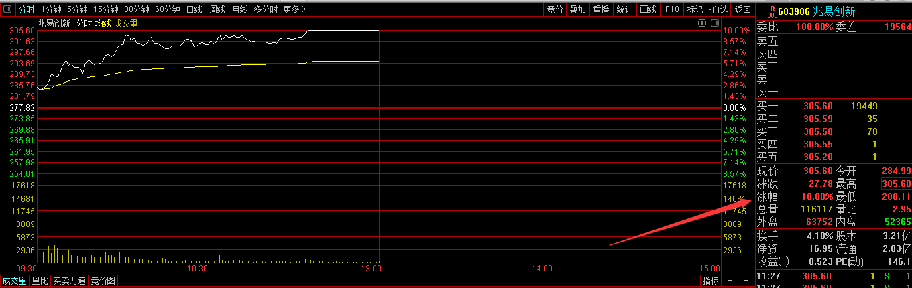The image size is (912, 288).
Task: Remove stock via -自选 button
Action: coord(718,9)
